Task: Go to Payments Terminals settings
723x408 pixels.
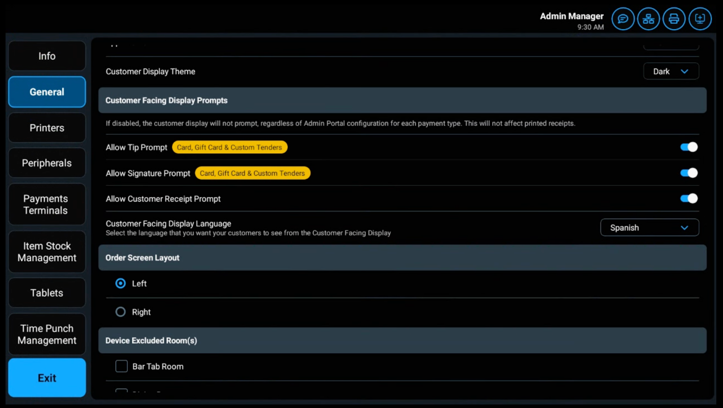Action: [x=47, y=205]
